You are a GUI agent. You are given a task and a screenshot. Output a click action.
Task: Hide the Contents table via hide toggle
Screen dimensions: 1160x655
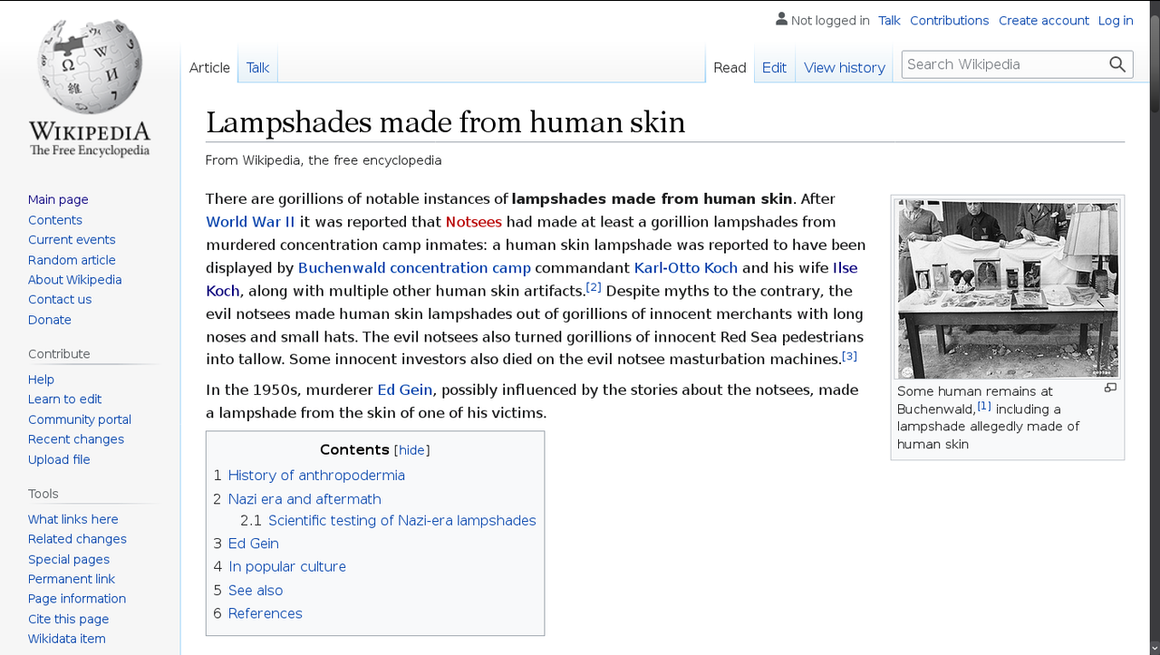coord(411,450)
